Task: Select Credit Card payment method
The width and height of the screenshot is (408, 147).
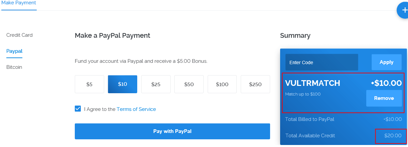Action: (19, 35)
